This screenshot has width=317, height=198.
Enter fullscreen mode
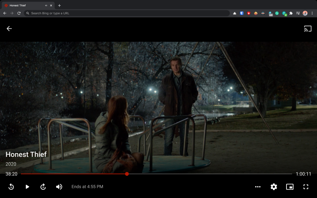(x=306, y=187)
